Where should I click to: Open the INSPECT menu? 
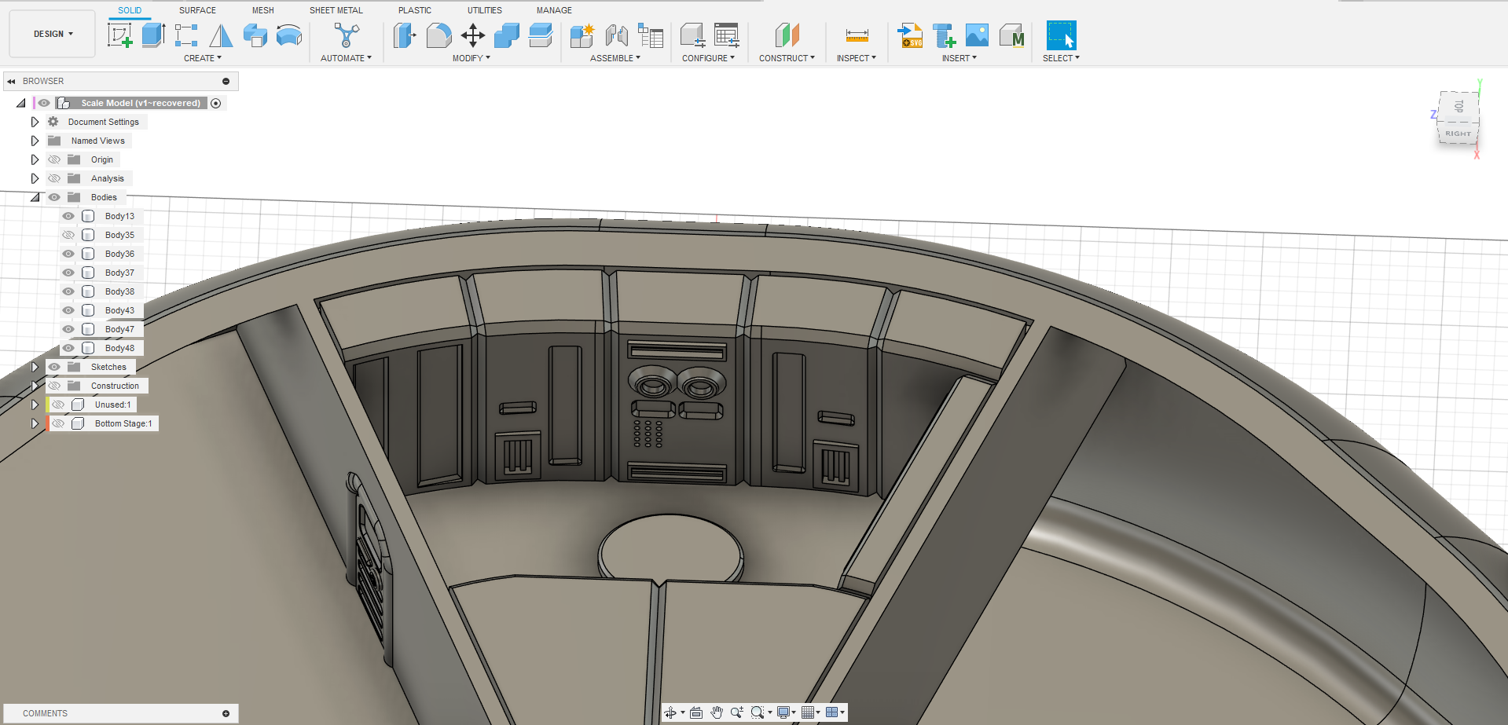tap(857, 58)
